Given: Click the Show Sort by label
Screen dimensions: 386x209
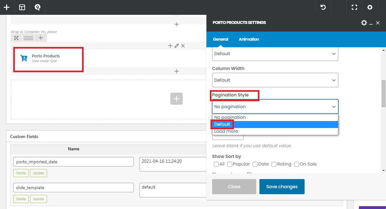Looking at the screenshot, I should (227, 156).
